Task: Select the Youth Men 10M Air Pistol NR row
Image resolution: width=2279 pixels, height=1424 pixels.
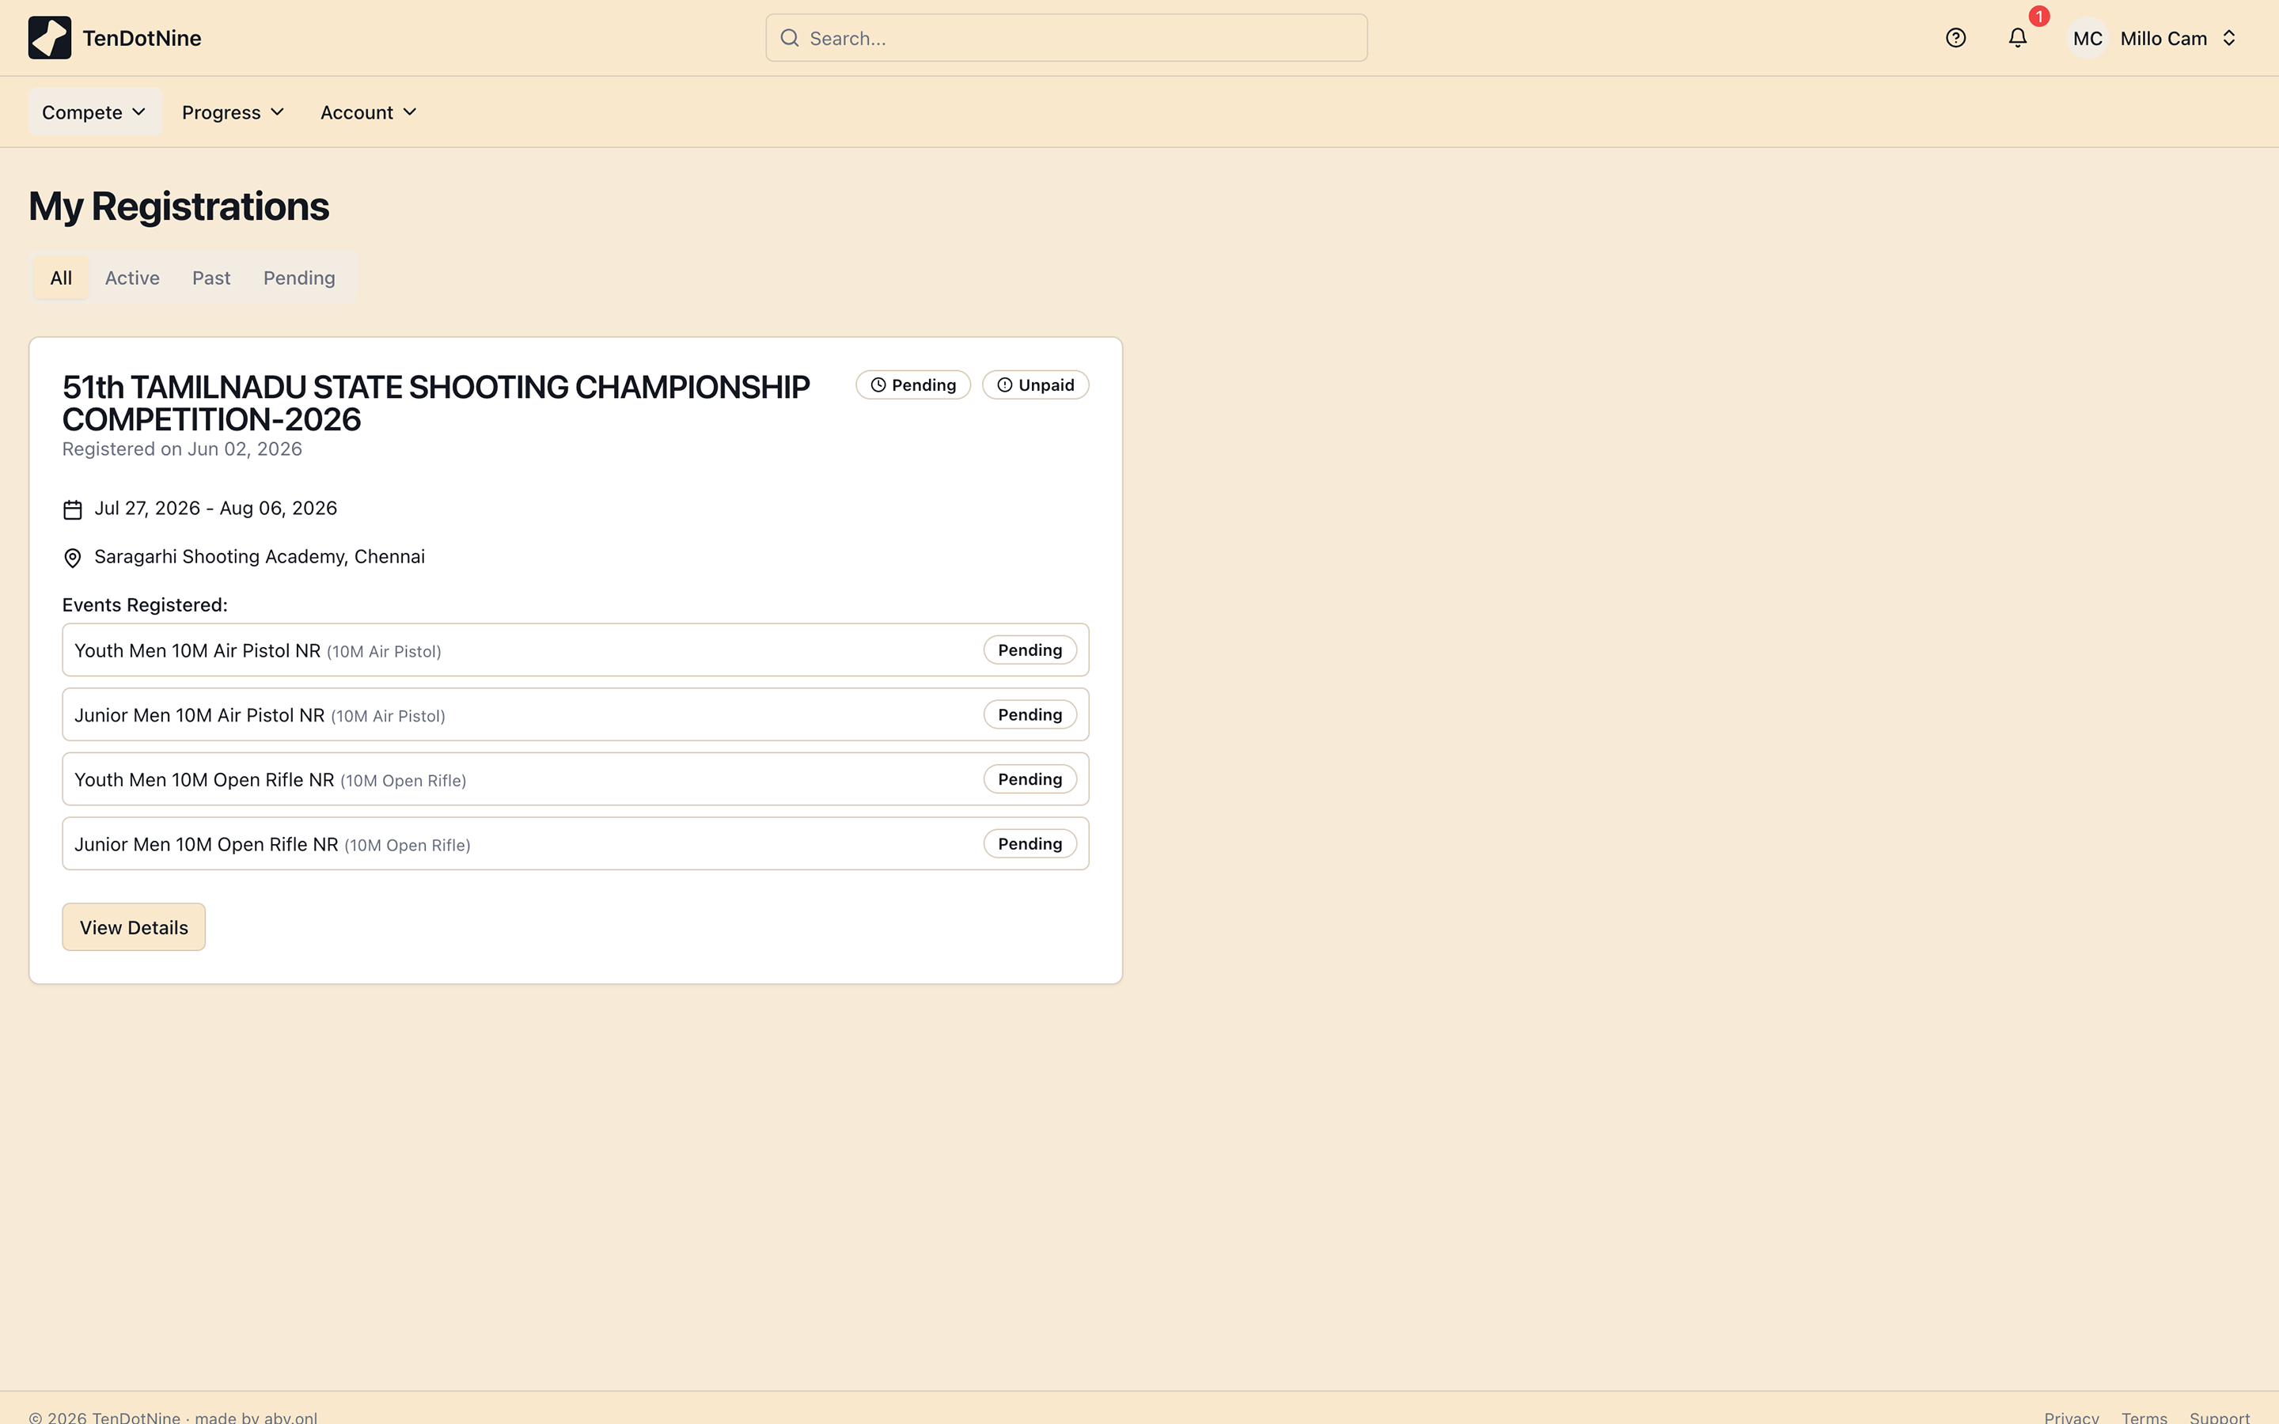Action: pyautogui.click(x=575, y=650)
